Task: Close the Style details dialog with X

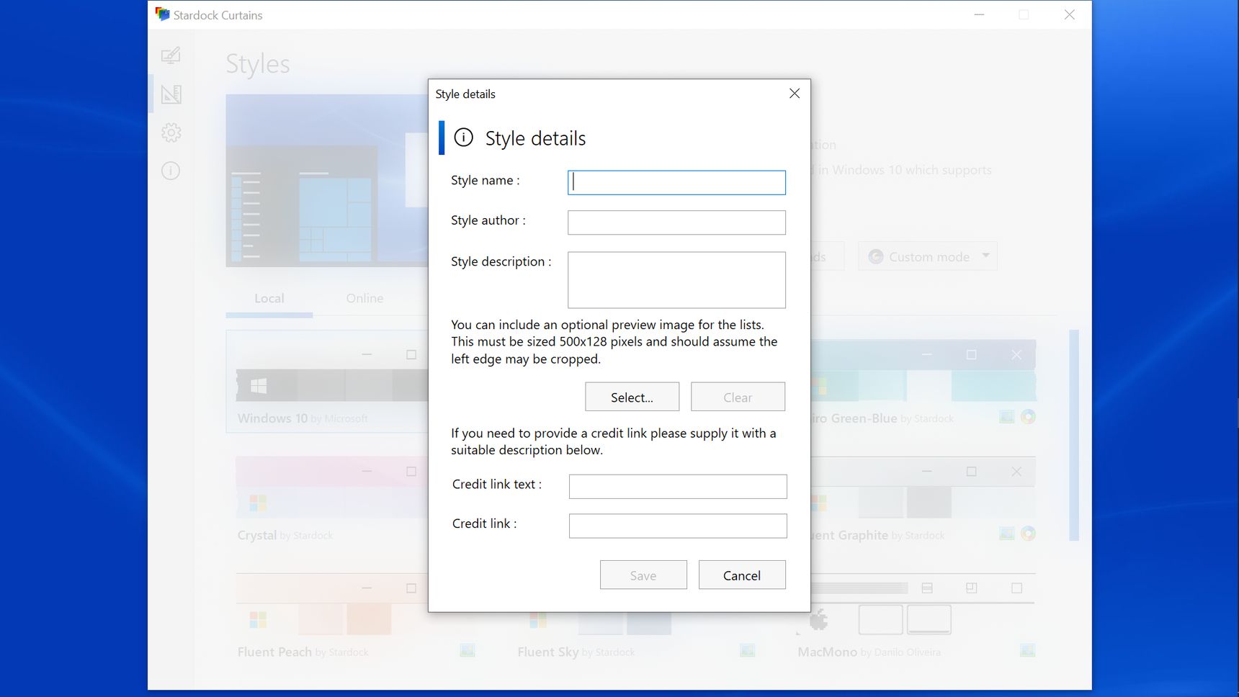Action: (795, 94)
